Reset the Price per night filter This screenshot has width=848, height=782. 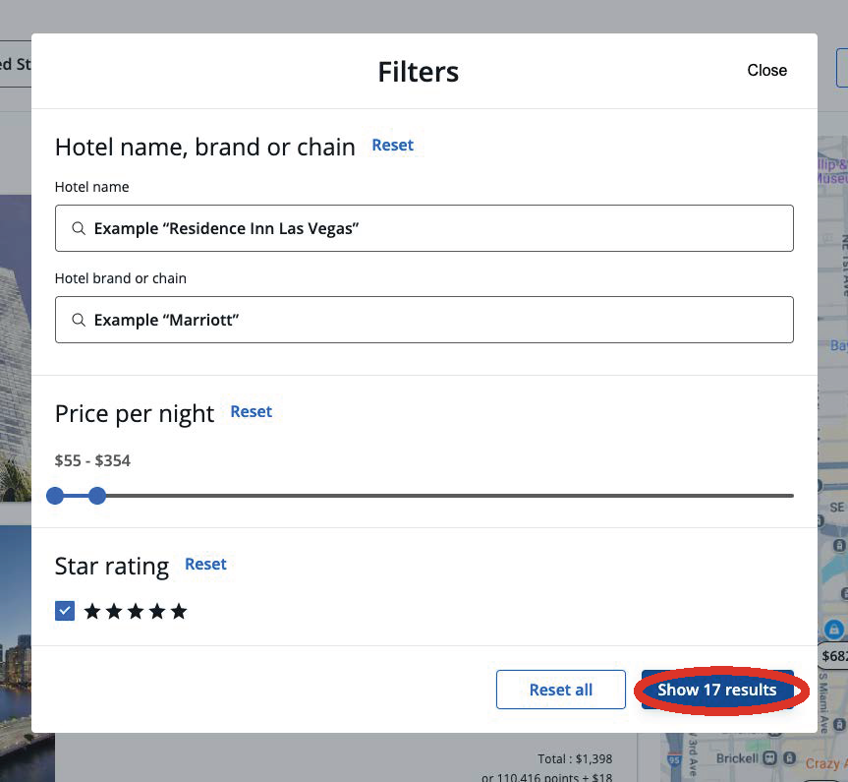(x=251, y=411)
